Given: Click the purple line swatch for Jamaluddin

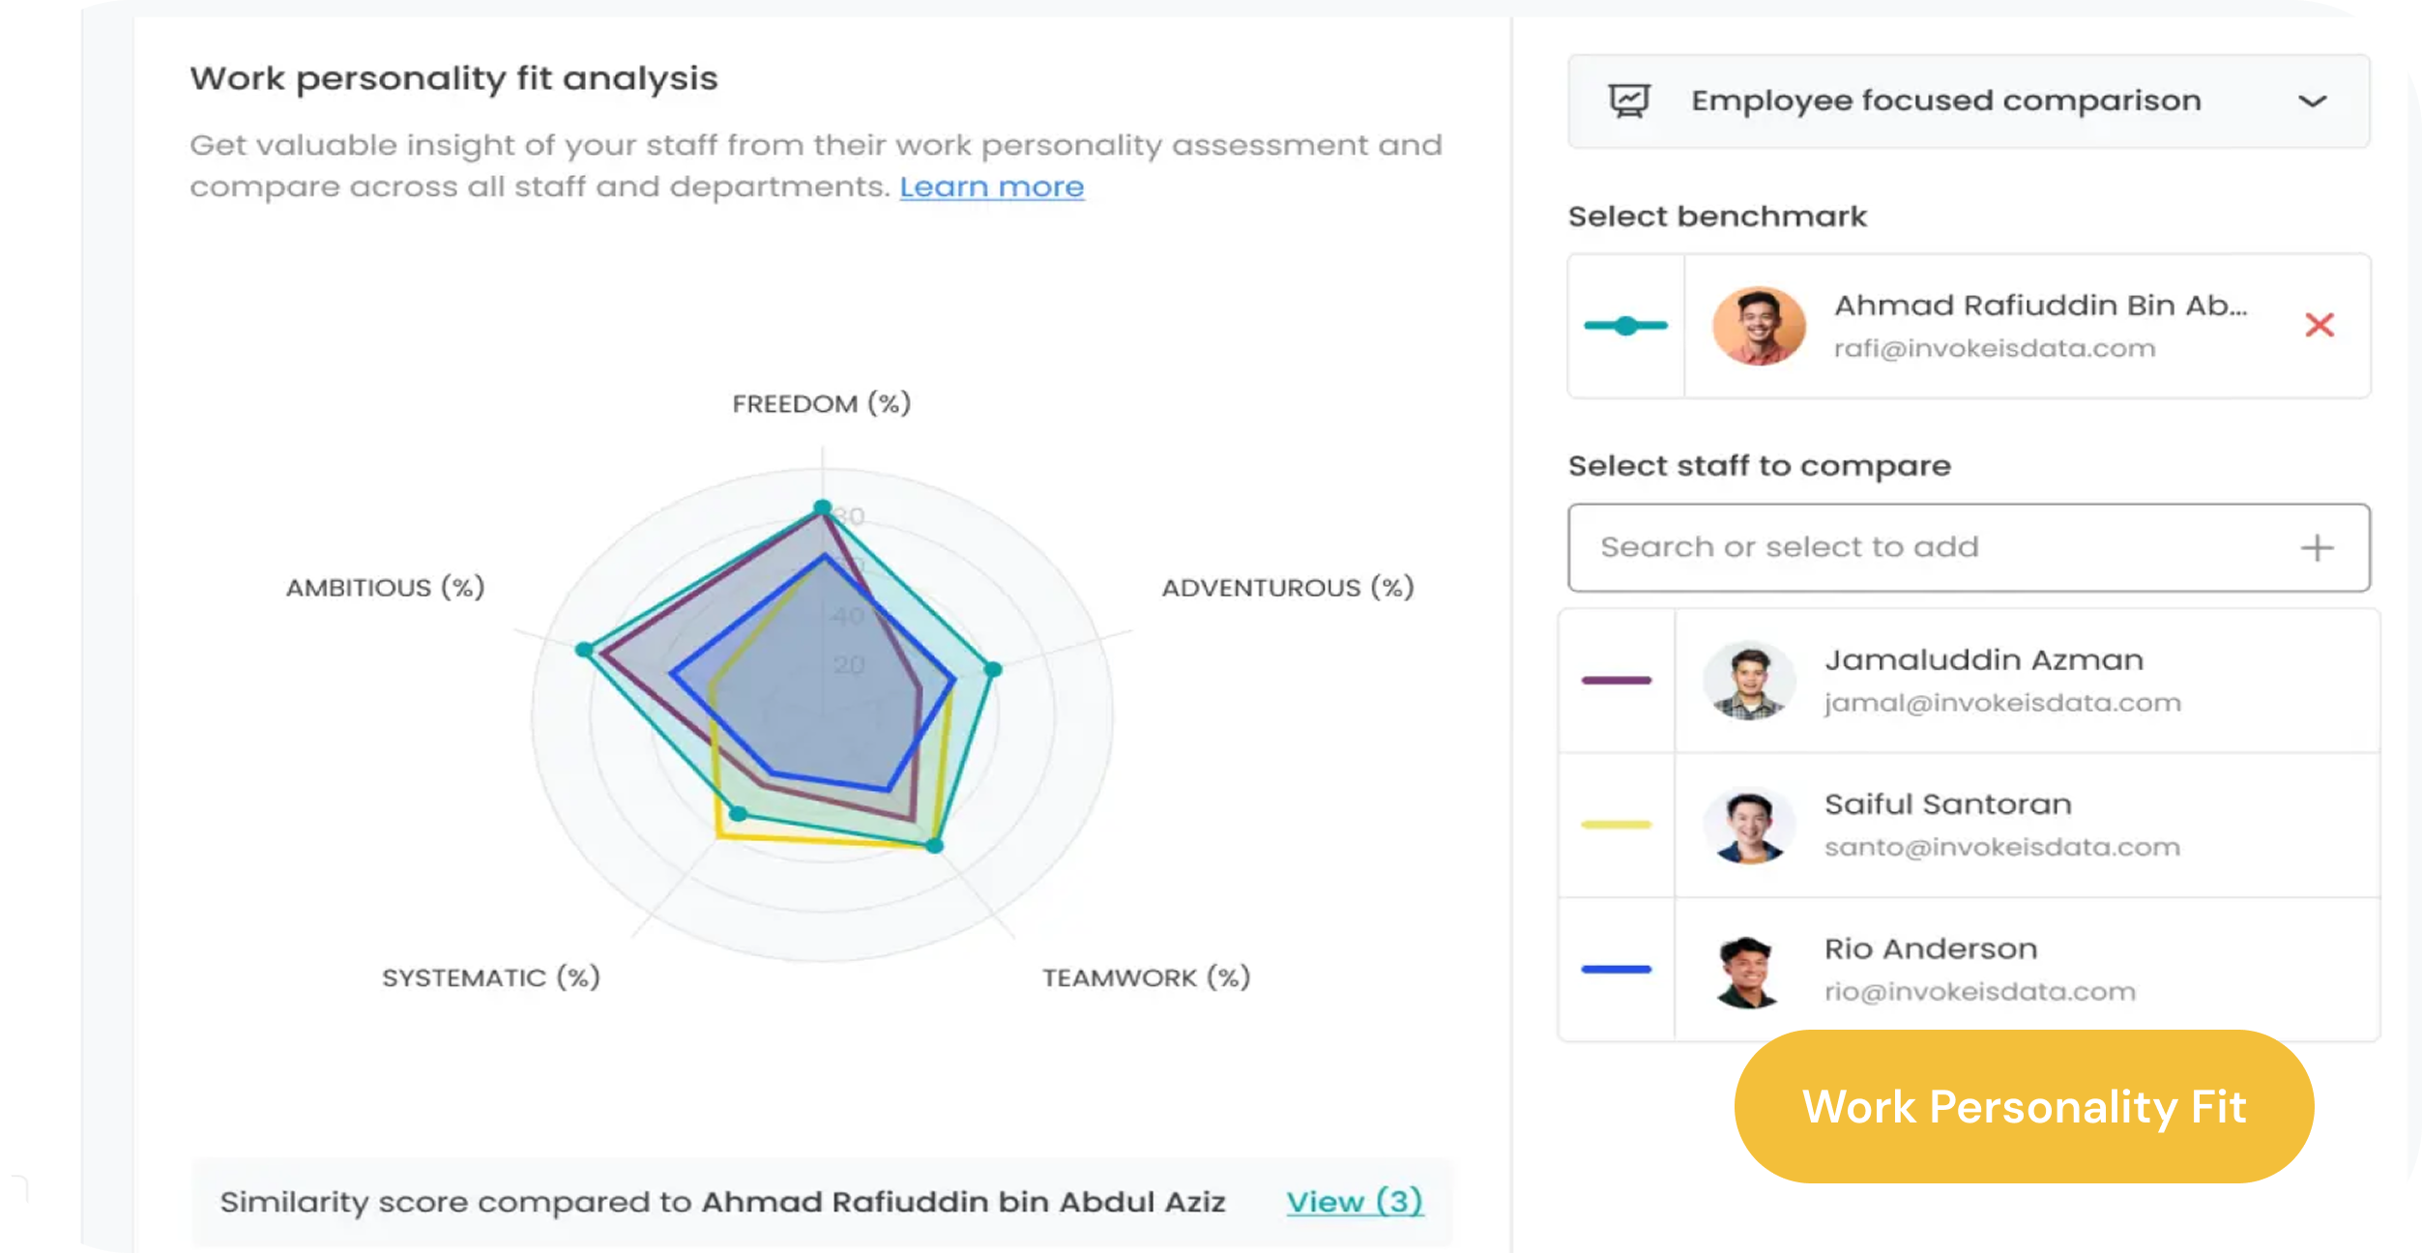Looking at the screenshot, I should point(1617,681).
